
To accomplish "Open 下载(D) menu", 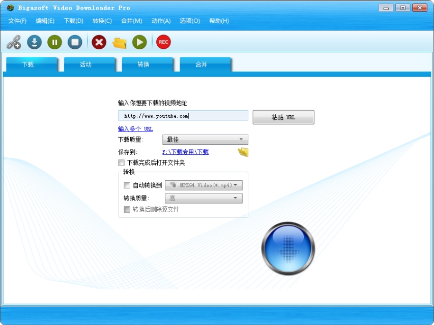I will tap(73, 21).
